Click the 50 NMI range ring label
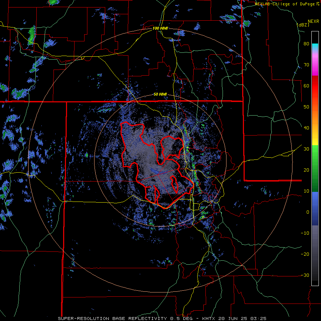This screenshot has width=321, height=321. tap(160, 95)
